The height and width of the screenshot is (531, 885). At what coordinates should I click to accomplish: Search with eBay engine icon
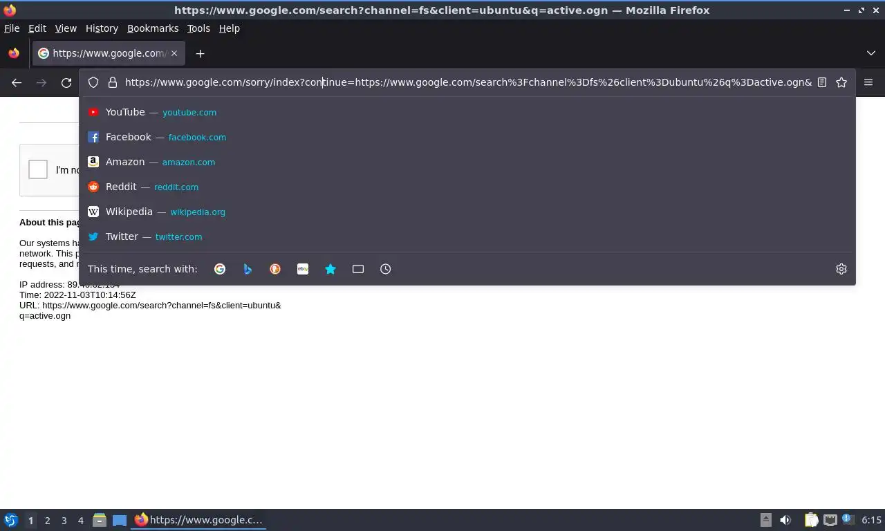[303, 269]
